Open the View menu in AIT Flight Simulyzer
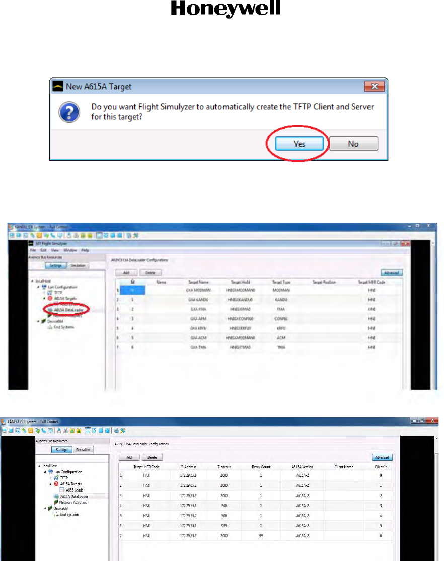The height and width of the screenshot is (561, 444). pyautogui.click(x=55, y=250)
